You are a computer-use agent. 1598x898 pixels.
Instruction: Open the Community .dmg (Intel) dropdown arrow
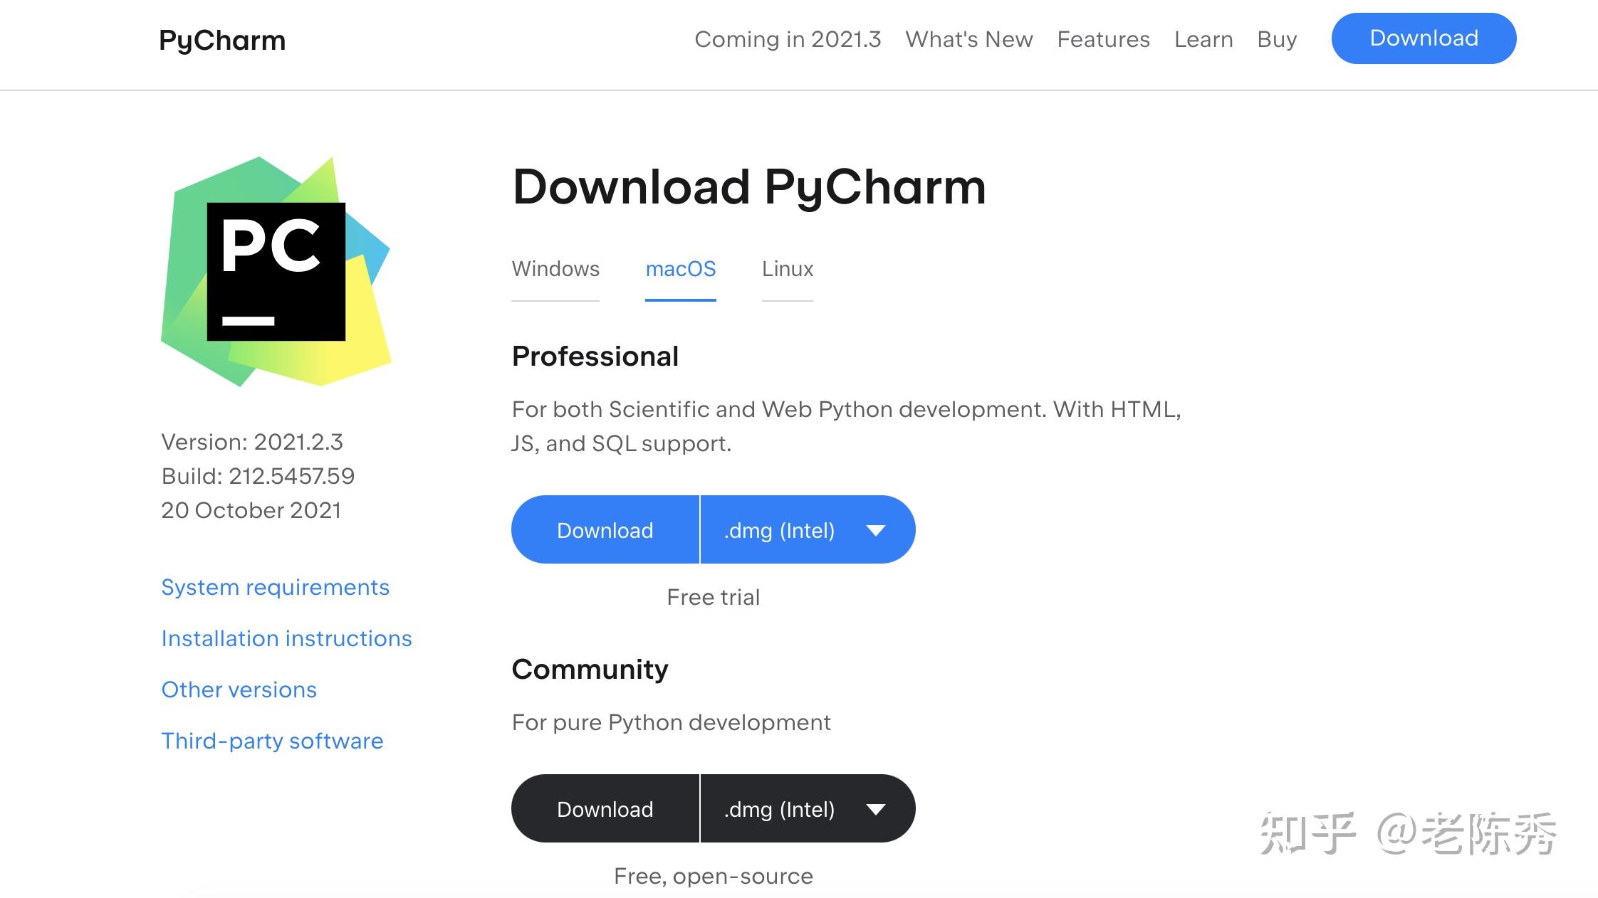coord(875,808)
